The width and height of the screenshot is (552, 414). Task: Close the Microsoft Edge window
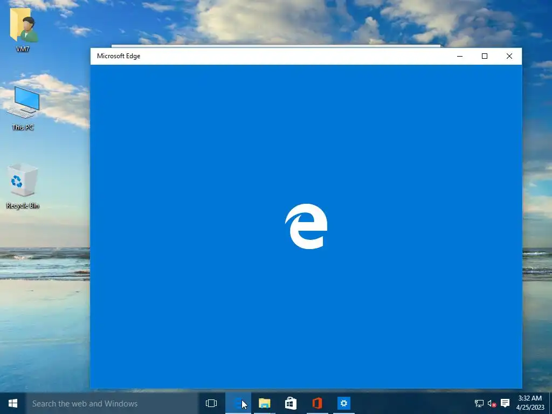pyautogui.click(x=509, y=56)
